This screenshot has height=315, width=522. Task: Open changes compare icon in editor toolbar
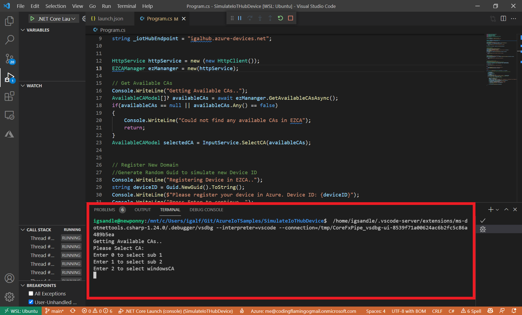(x=493, y=18)
